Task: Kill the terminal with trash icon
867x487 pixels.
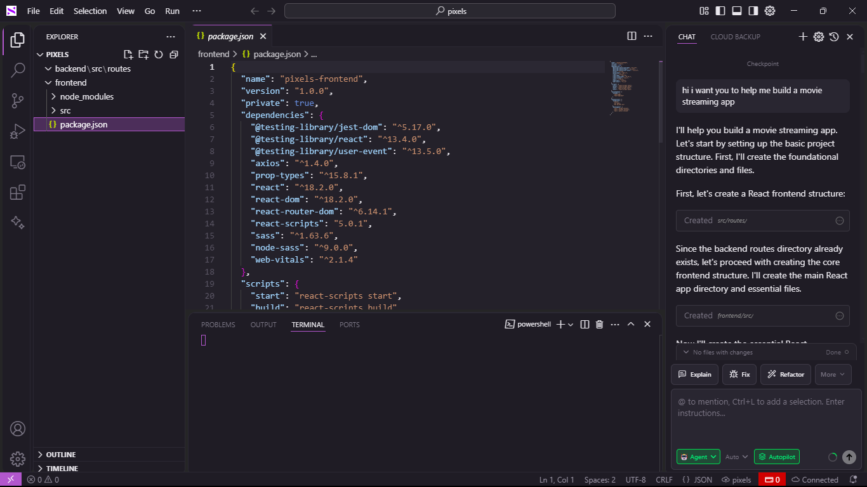Action: click(599, 325)
